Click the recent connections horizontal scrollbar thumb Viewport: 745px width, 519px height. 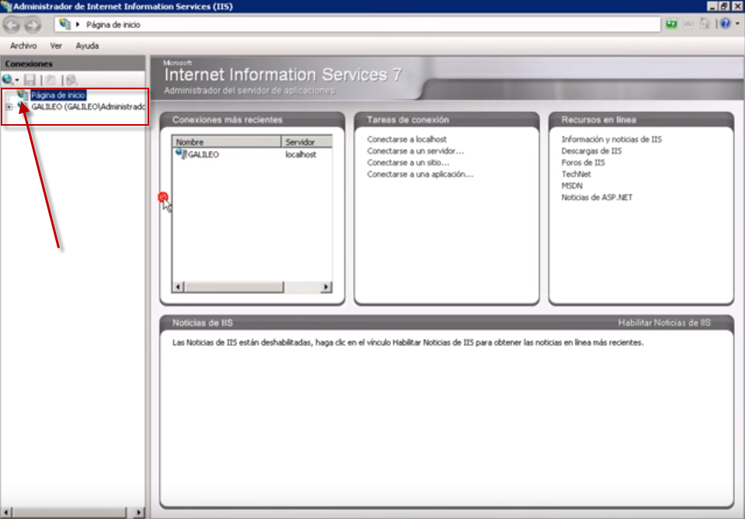[234, 286]
